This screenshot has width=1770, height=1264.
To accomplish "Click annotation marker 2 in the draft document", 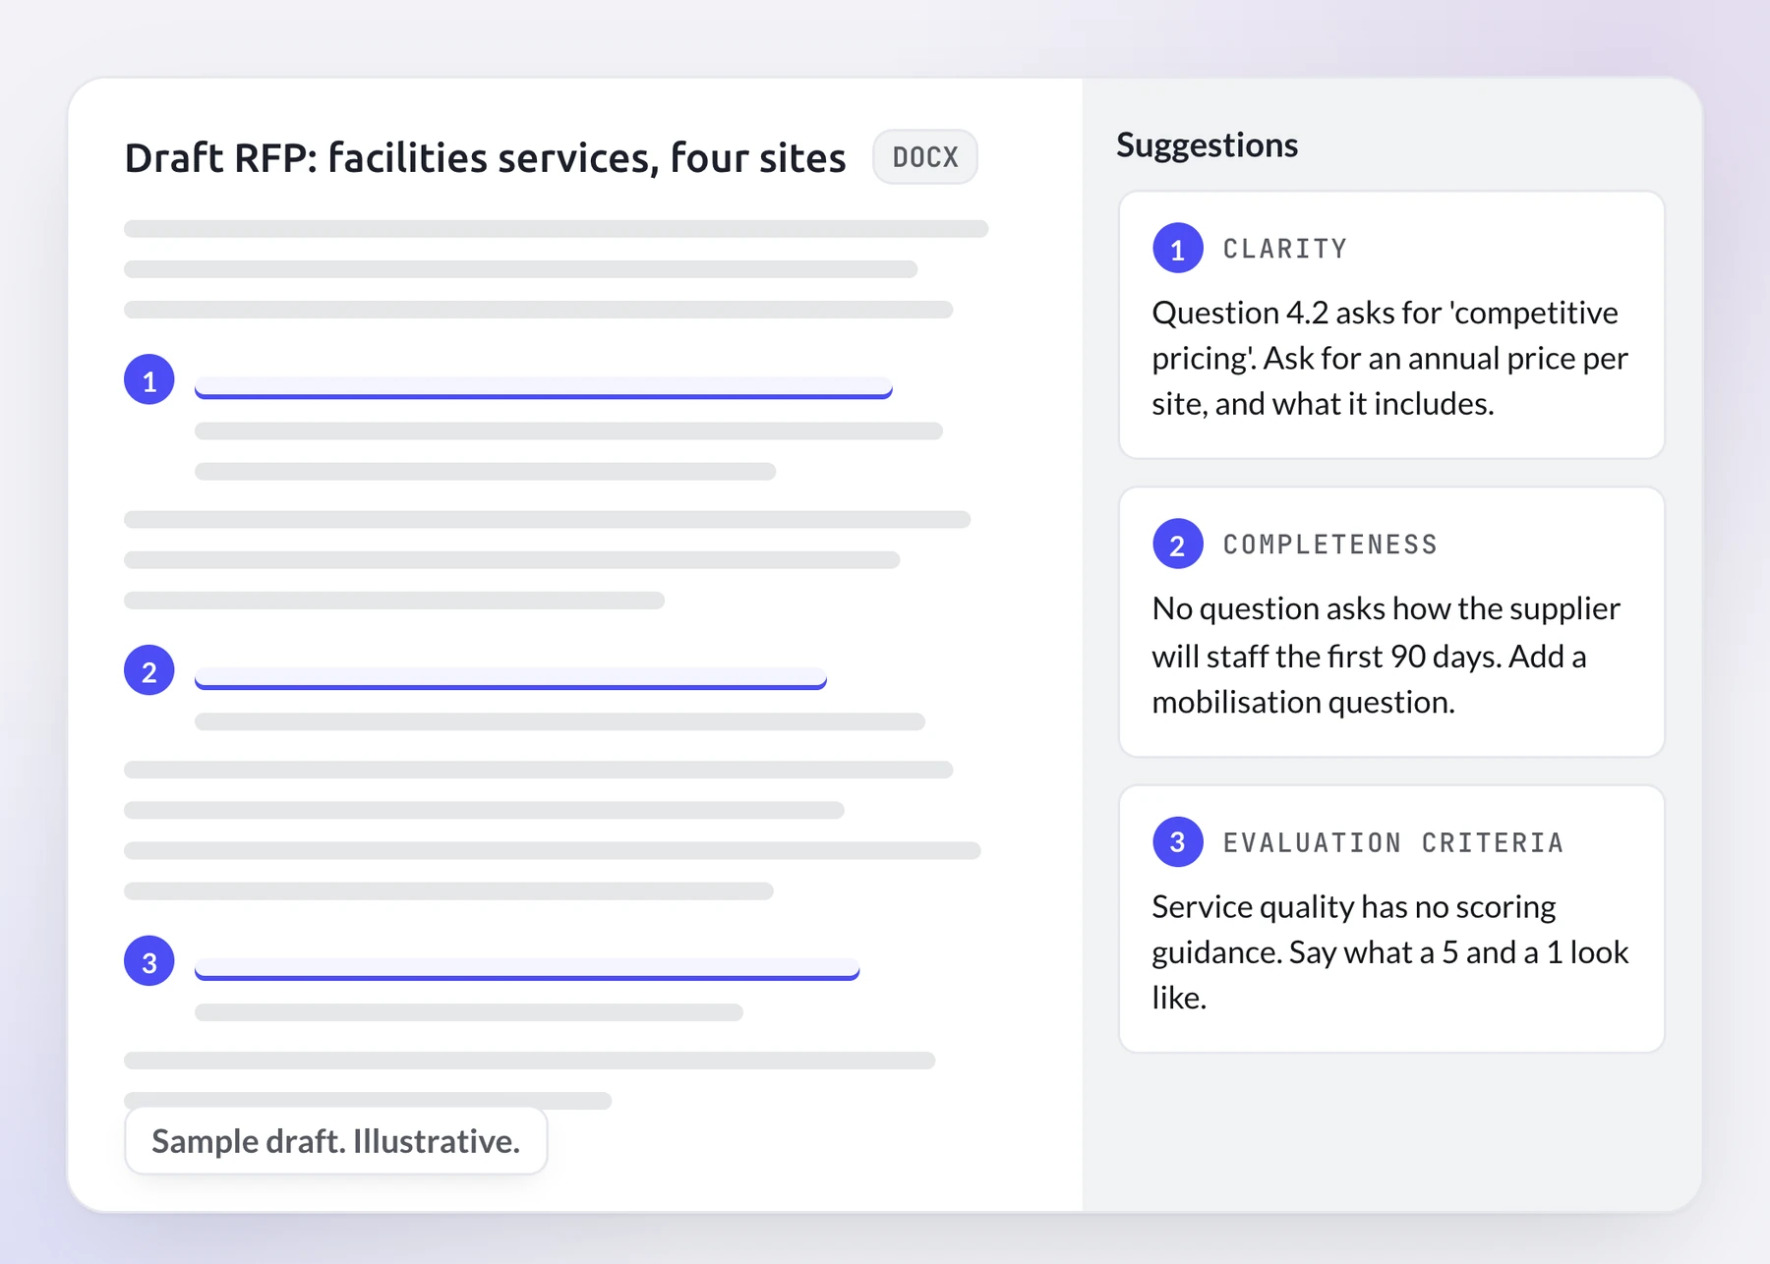I will click(x=149, y=670).
